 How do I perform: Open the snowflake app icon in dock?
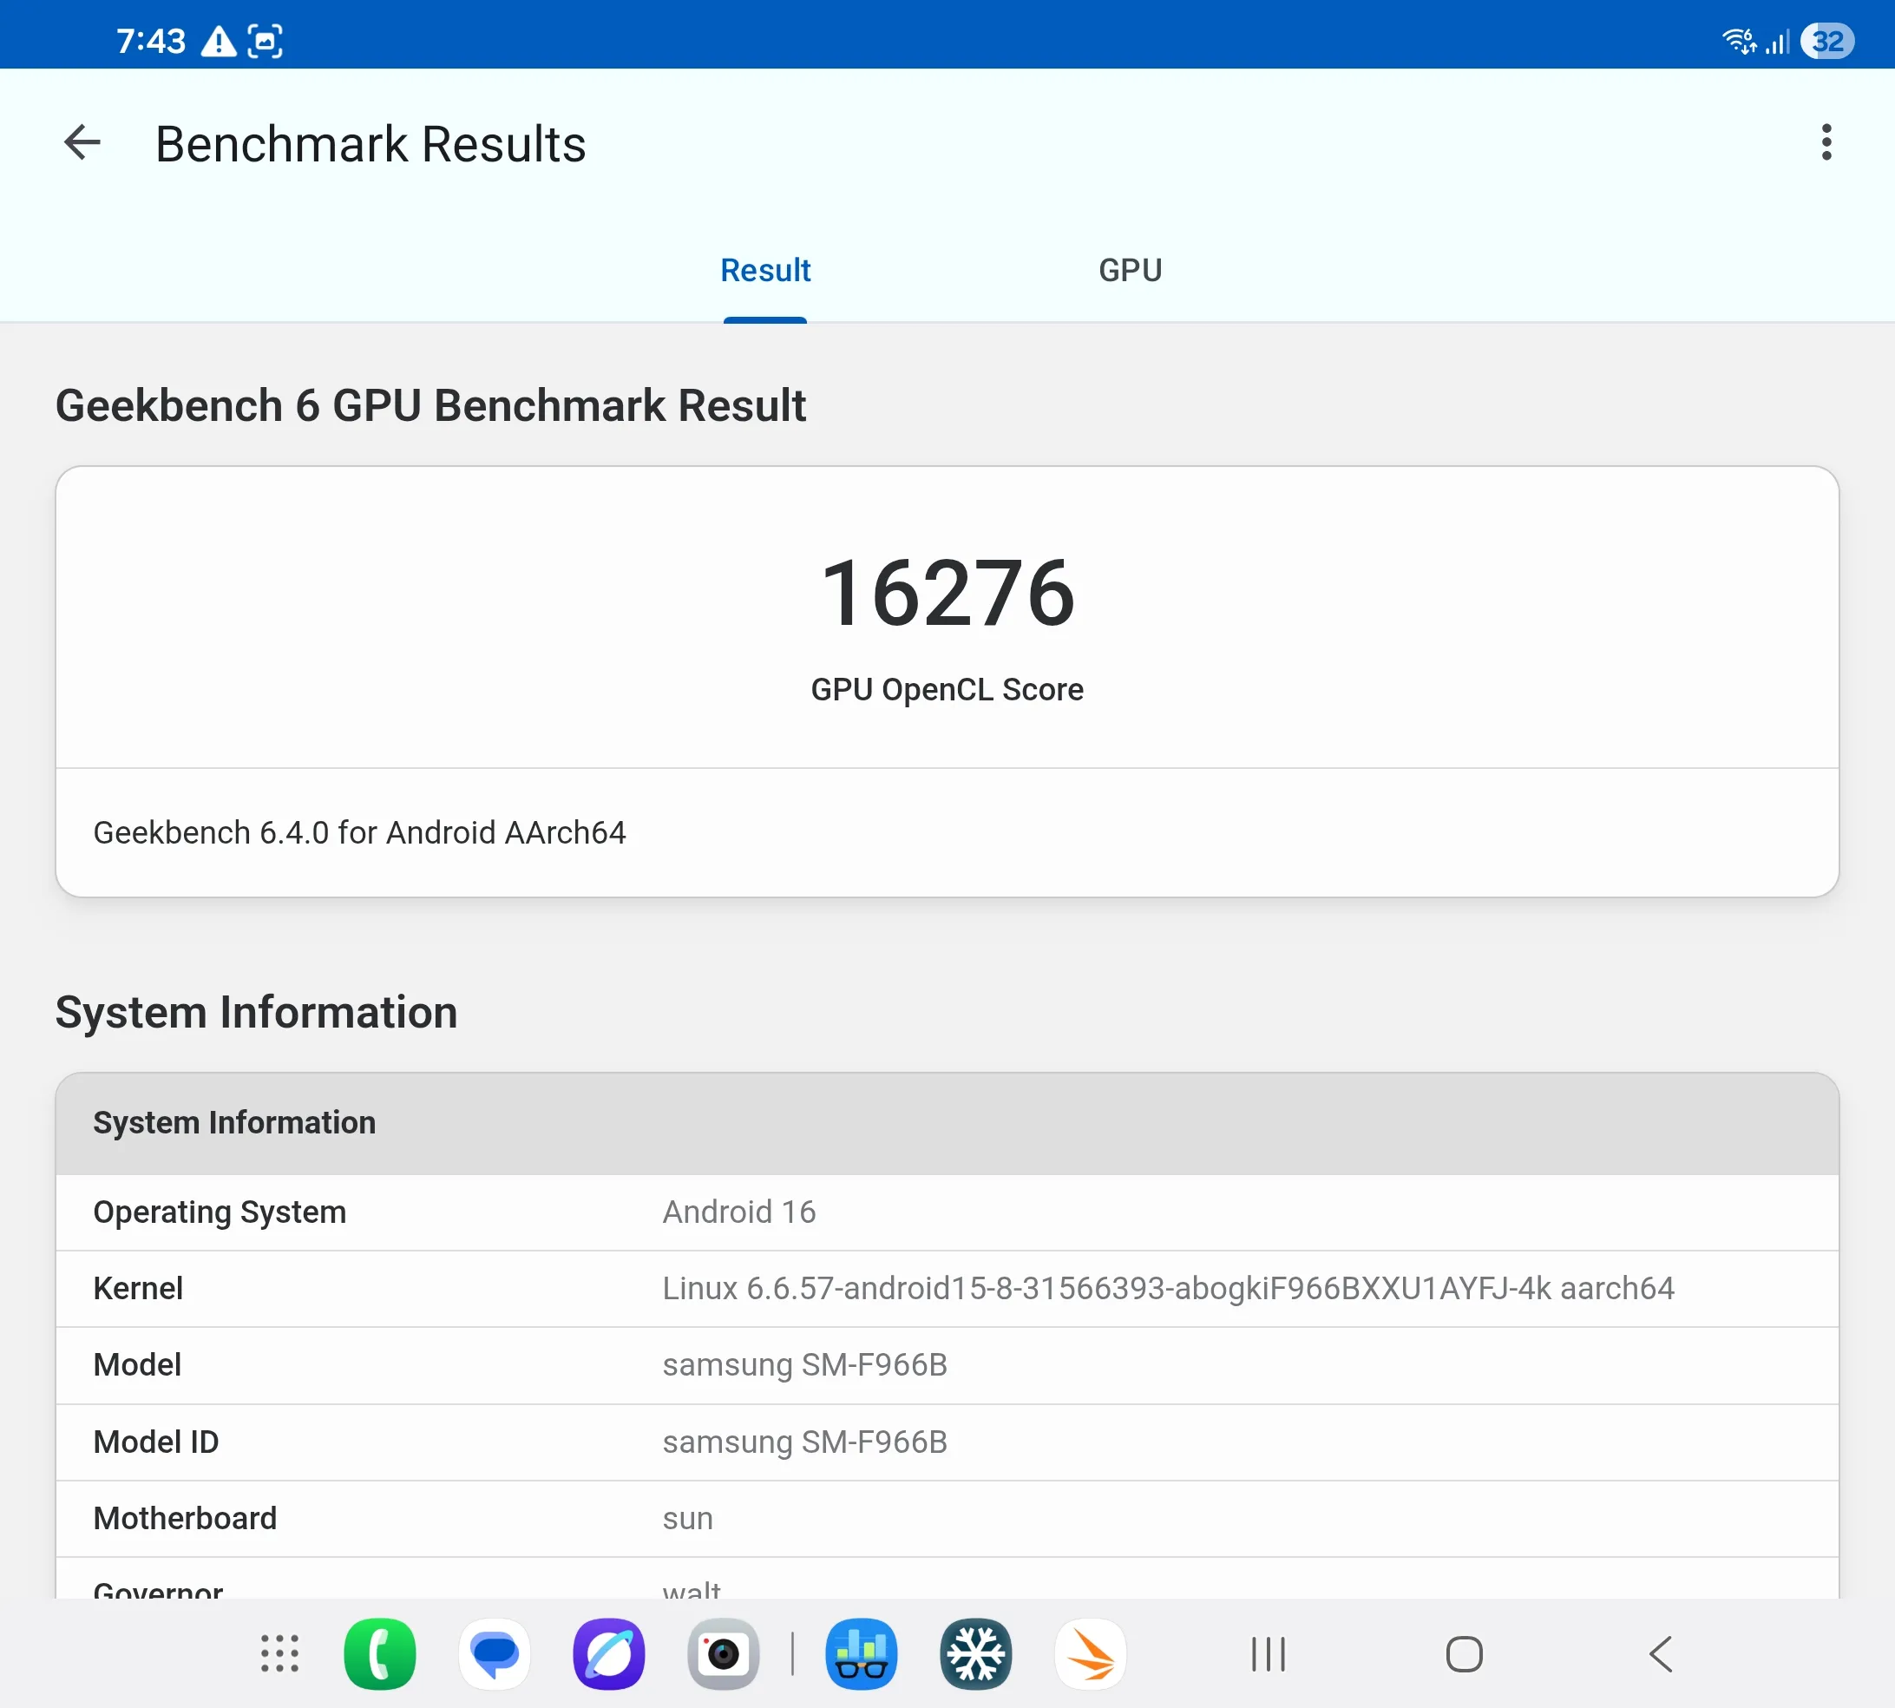975,1653
